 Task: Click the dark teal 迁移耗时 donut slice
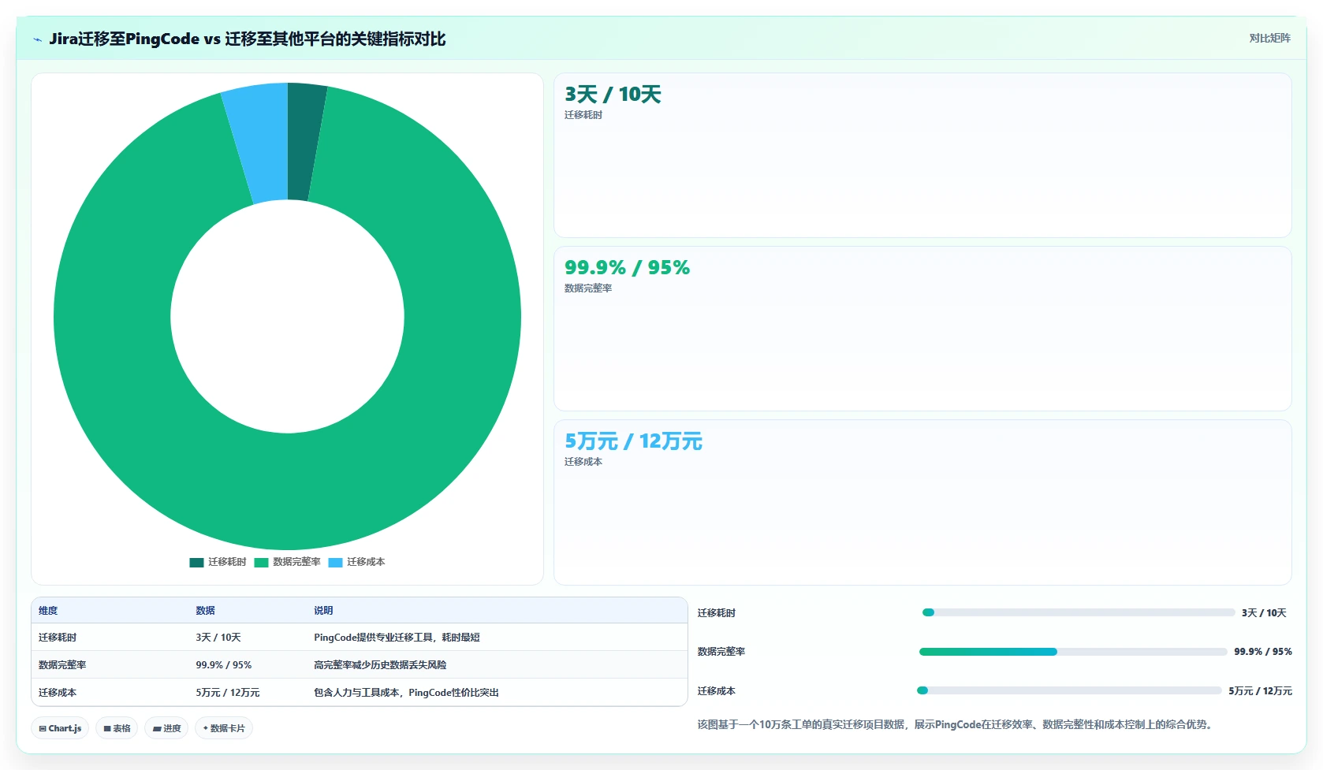tap(304, 142)
